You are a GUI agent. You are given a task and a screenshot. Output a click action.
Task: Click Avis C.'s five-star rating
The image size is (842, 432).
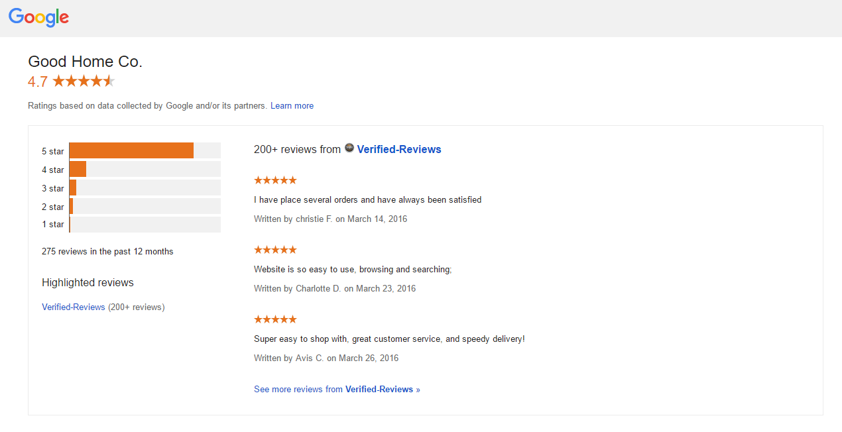(x=275, y=319)
